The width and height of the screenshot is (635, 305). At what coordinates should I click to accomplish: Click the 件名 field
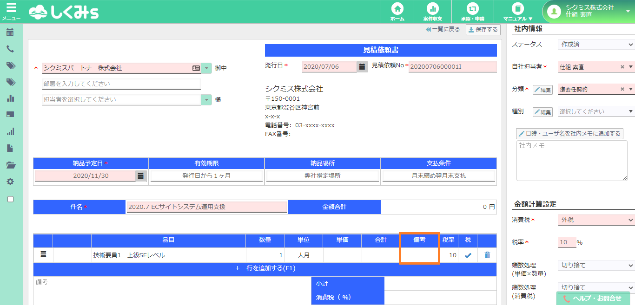pos(207,207)
